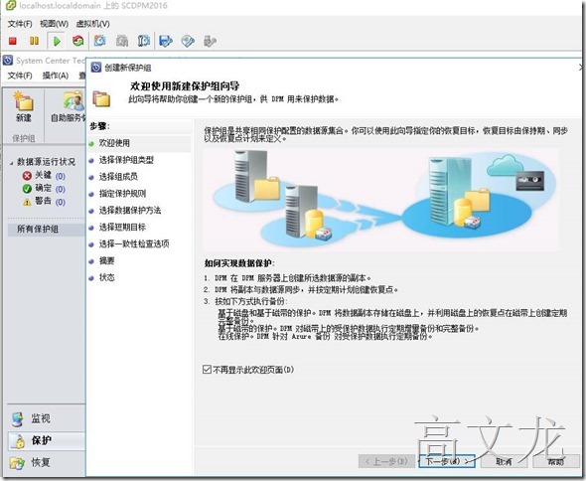
Task: Click the OK green checkmark status icon
Action: (27, 189)
